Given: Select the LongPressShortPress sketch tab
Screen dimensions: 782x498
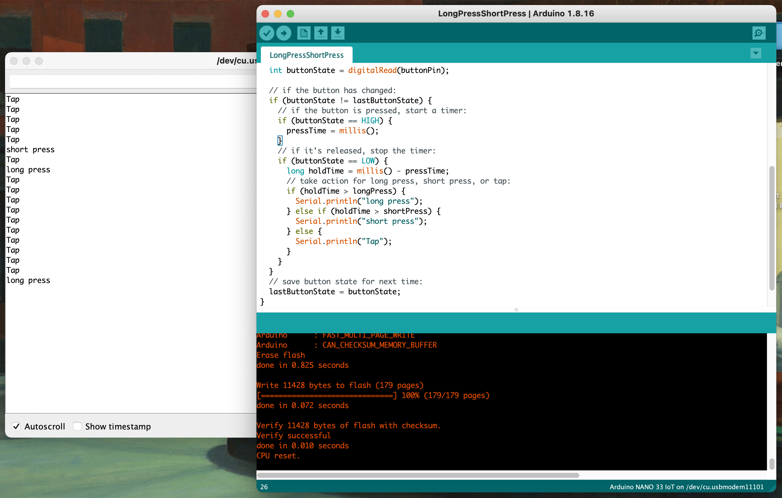Looking at the screenshot, I should click(306, 55).
